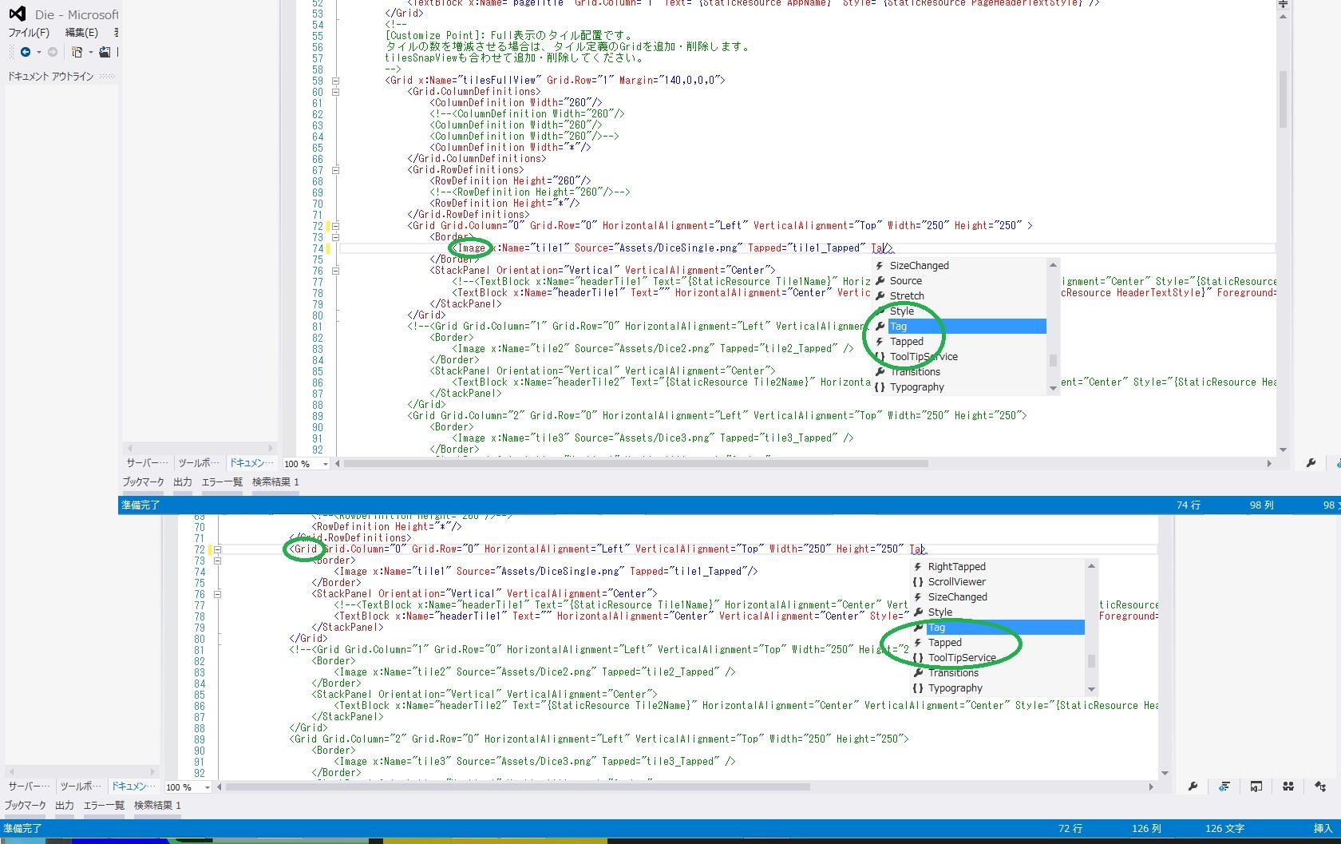The height and width of the screenshot is (844, 1341).
Task: Open the navigate backward history dropdown arrow
Action: [x=38, y=52]
